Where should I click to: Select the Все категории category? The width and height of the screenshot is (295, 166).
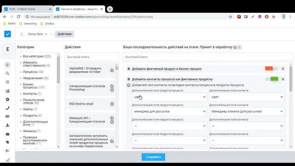click(37, 56)
